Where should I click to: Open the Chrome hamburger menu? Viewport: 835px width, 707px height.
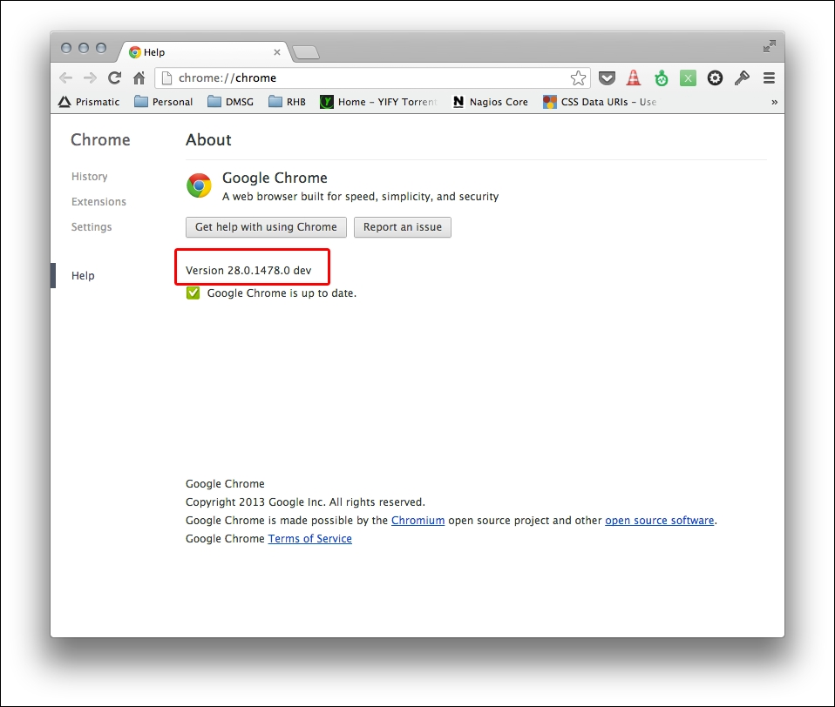click(769, 78)
